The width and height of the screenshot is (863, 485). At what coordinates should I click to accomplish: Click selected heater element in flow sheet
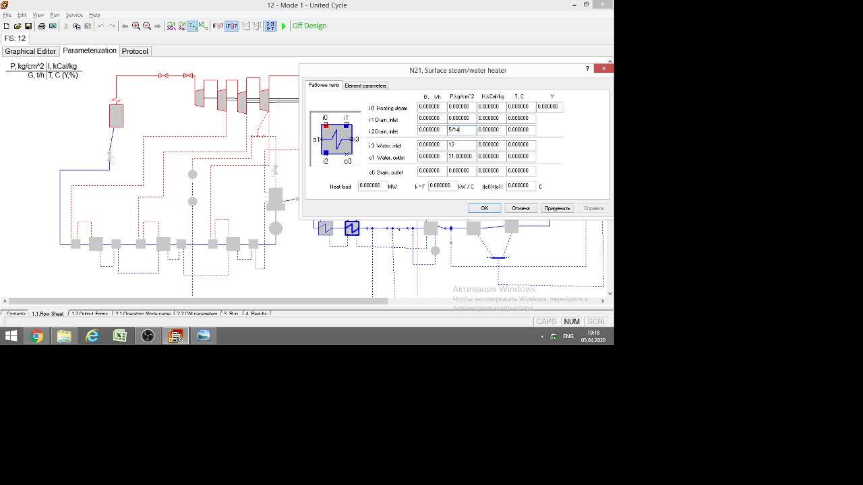tap(352, 228)
